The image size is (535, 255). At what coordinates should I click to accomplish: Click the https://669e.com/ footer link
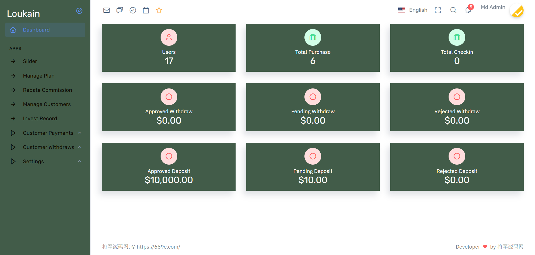coord(158,247)
